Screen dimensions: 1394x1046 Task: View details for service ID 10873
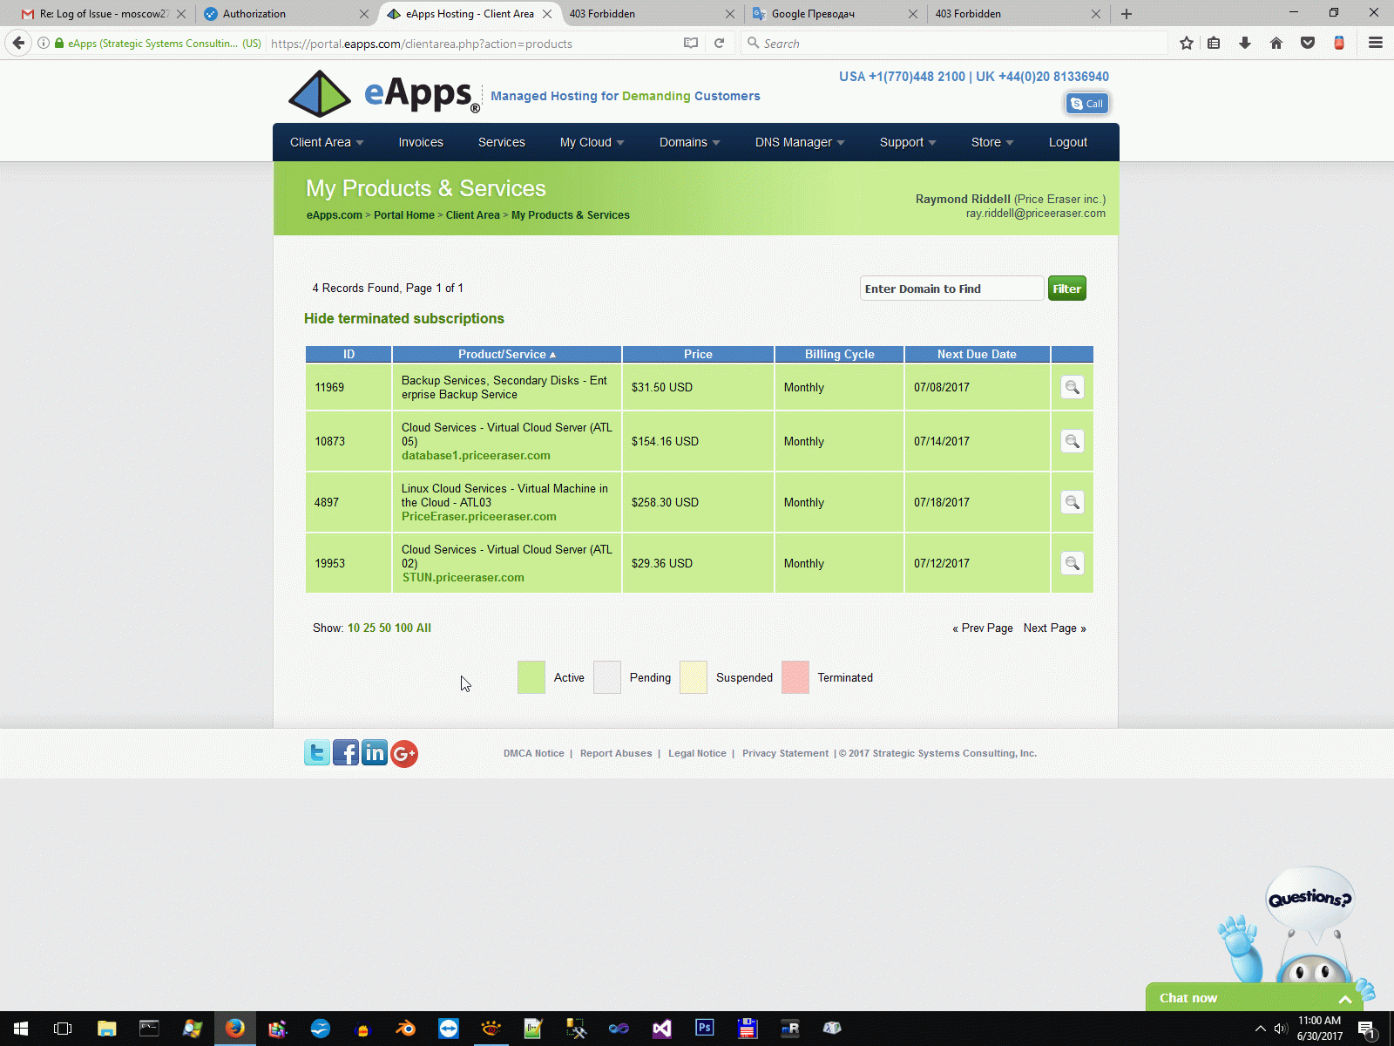point(1073,441)
